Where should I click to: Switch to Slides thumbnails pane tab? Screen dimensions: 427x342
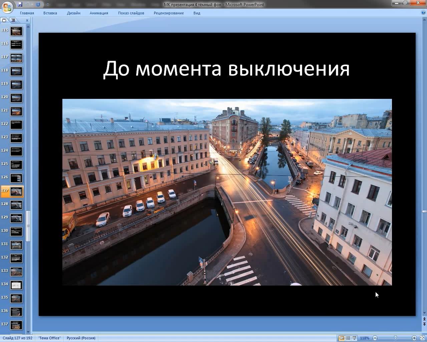pyautogui.click(x=4, y=20)
